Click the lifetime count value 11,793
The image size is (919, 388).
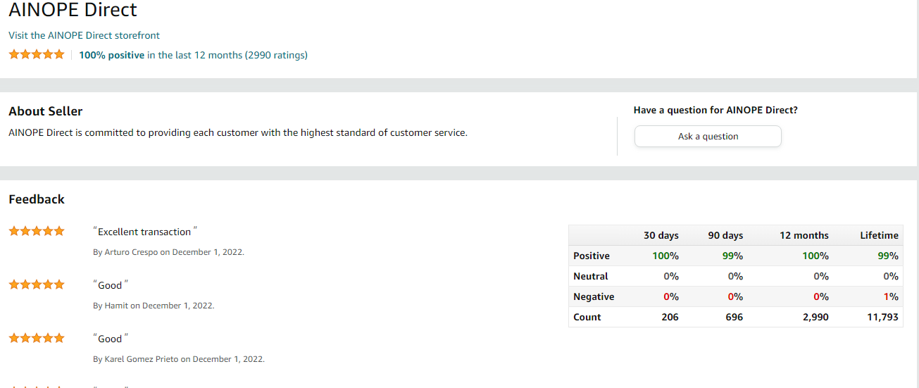pyautogui.click(x=882, y=317)
